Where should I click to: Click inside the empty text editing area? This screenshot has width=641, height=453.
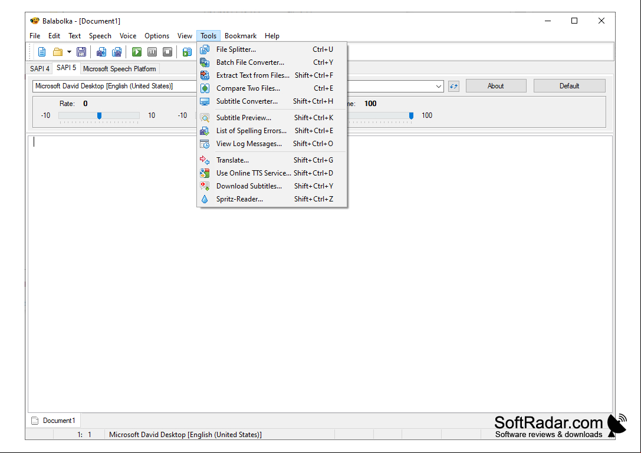[x=320, y=274]
